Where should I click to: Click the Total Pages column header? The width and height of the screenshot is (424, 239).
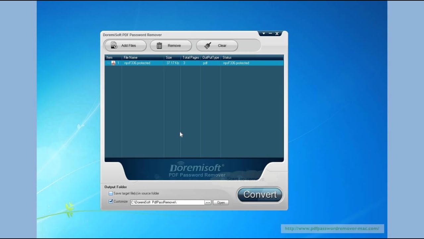(x=190, y=57)
